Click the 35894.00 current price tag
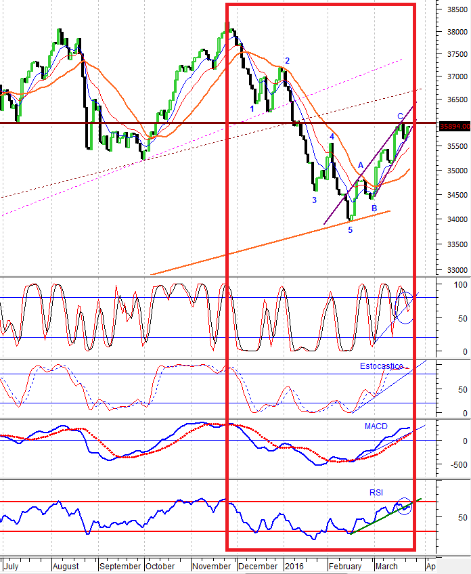 [x=455, y=127]
